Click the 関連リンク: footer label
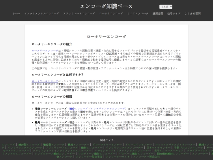 click(x=107, y=140)
